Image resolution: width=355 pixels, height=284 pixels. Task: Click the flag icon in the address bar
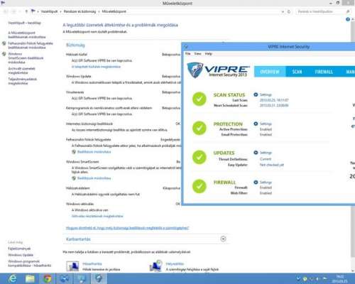(33, 11)
